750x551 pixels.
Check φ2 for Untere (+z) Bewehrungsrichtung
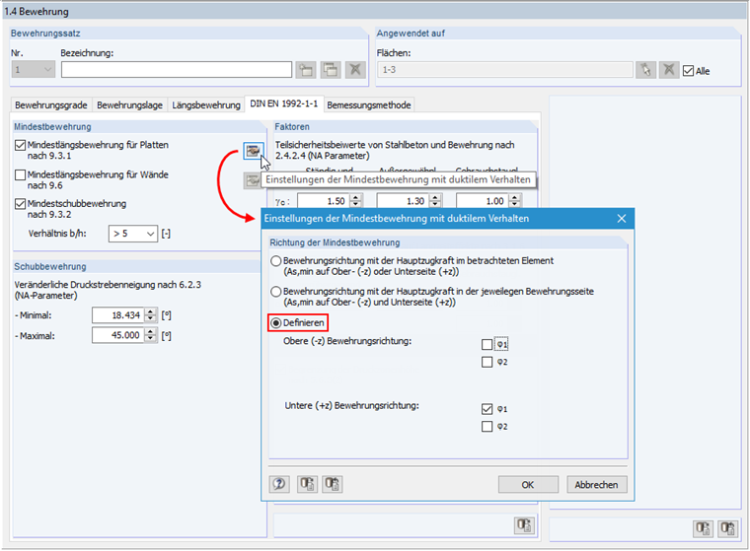pos(487,426)
